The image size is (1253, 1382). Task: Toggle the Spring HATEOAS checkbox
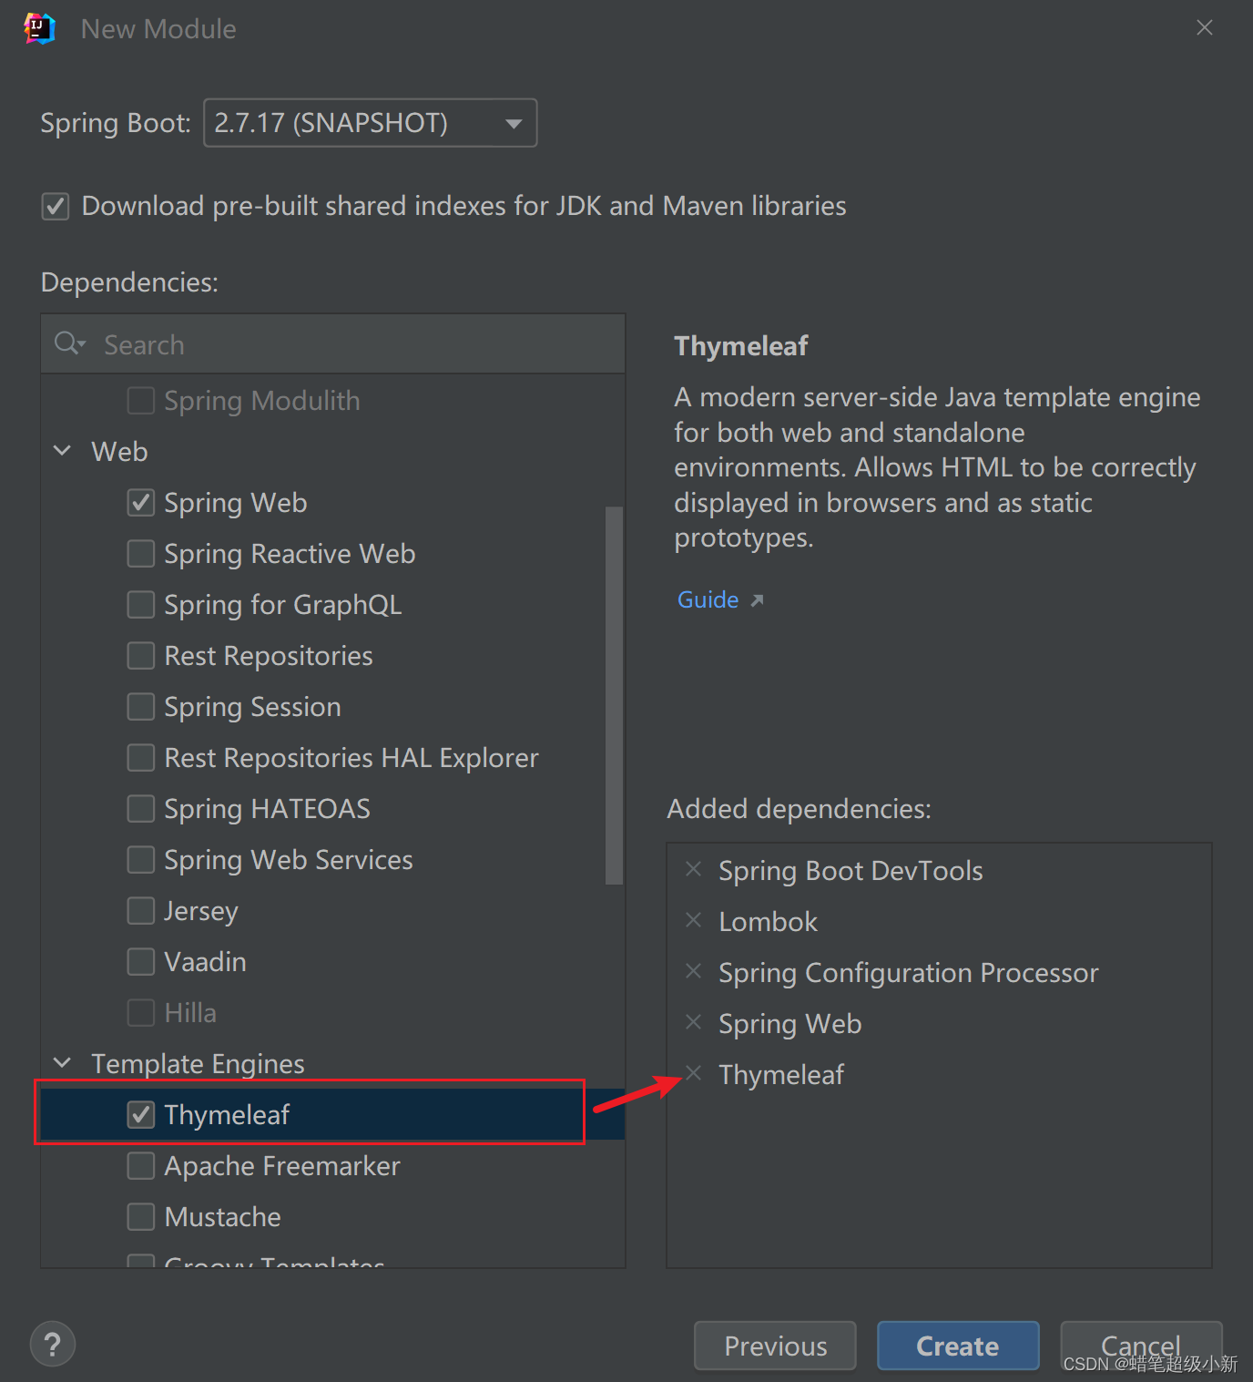tap(141, 809)
